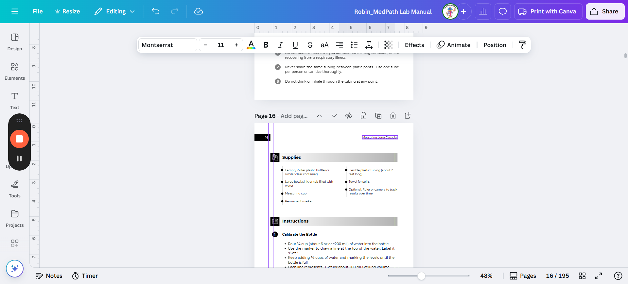Toggle underline formatting
This screenshot has height=284, width=628.
295,45
